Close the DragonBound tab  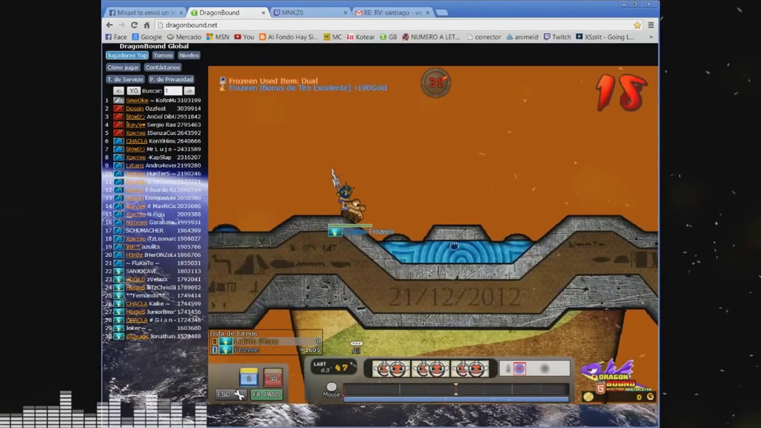[263, 12]
